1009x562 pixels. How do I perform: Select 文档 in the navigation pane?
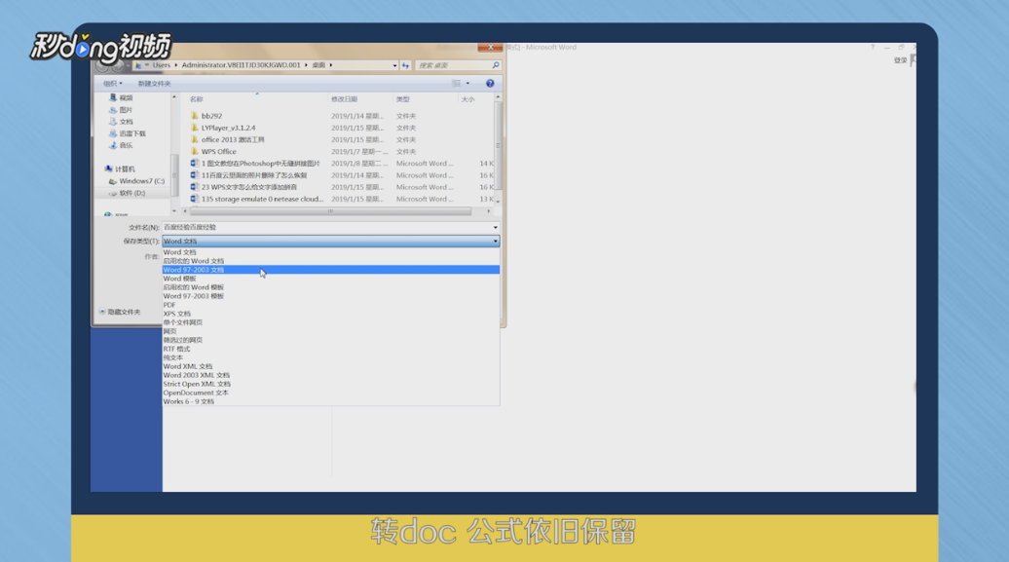click(121, 122)
